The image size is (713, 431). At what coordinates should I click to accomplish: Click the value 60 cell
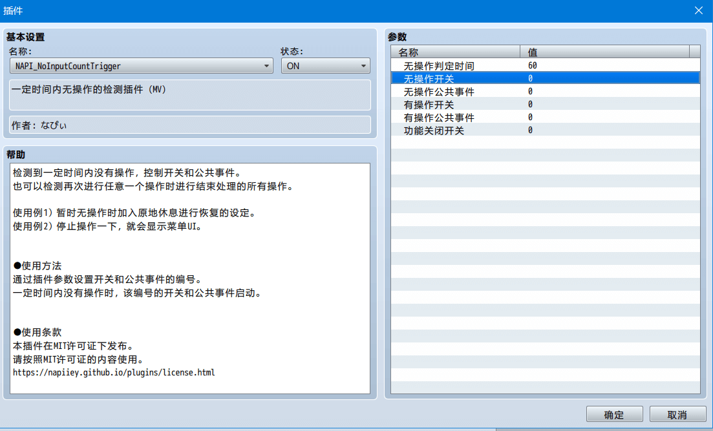(x=533, y=65)
